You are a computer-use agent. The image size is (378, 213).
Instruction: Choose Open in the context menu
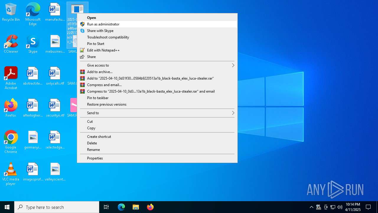point(157,18)
